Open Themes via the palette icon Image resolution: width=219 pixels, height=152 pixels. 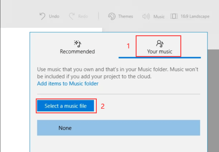(112, 16)
